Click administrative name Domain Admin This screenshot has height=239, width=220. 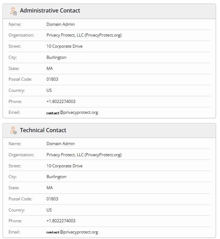point(61,24)
